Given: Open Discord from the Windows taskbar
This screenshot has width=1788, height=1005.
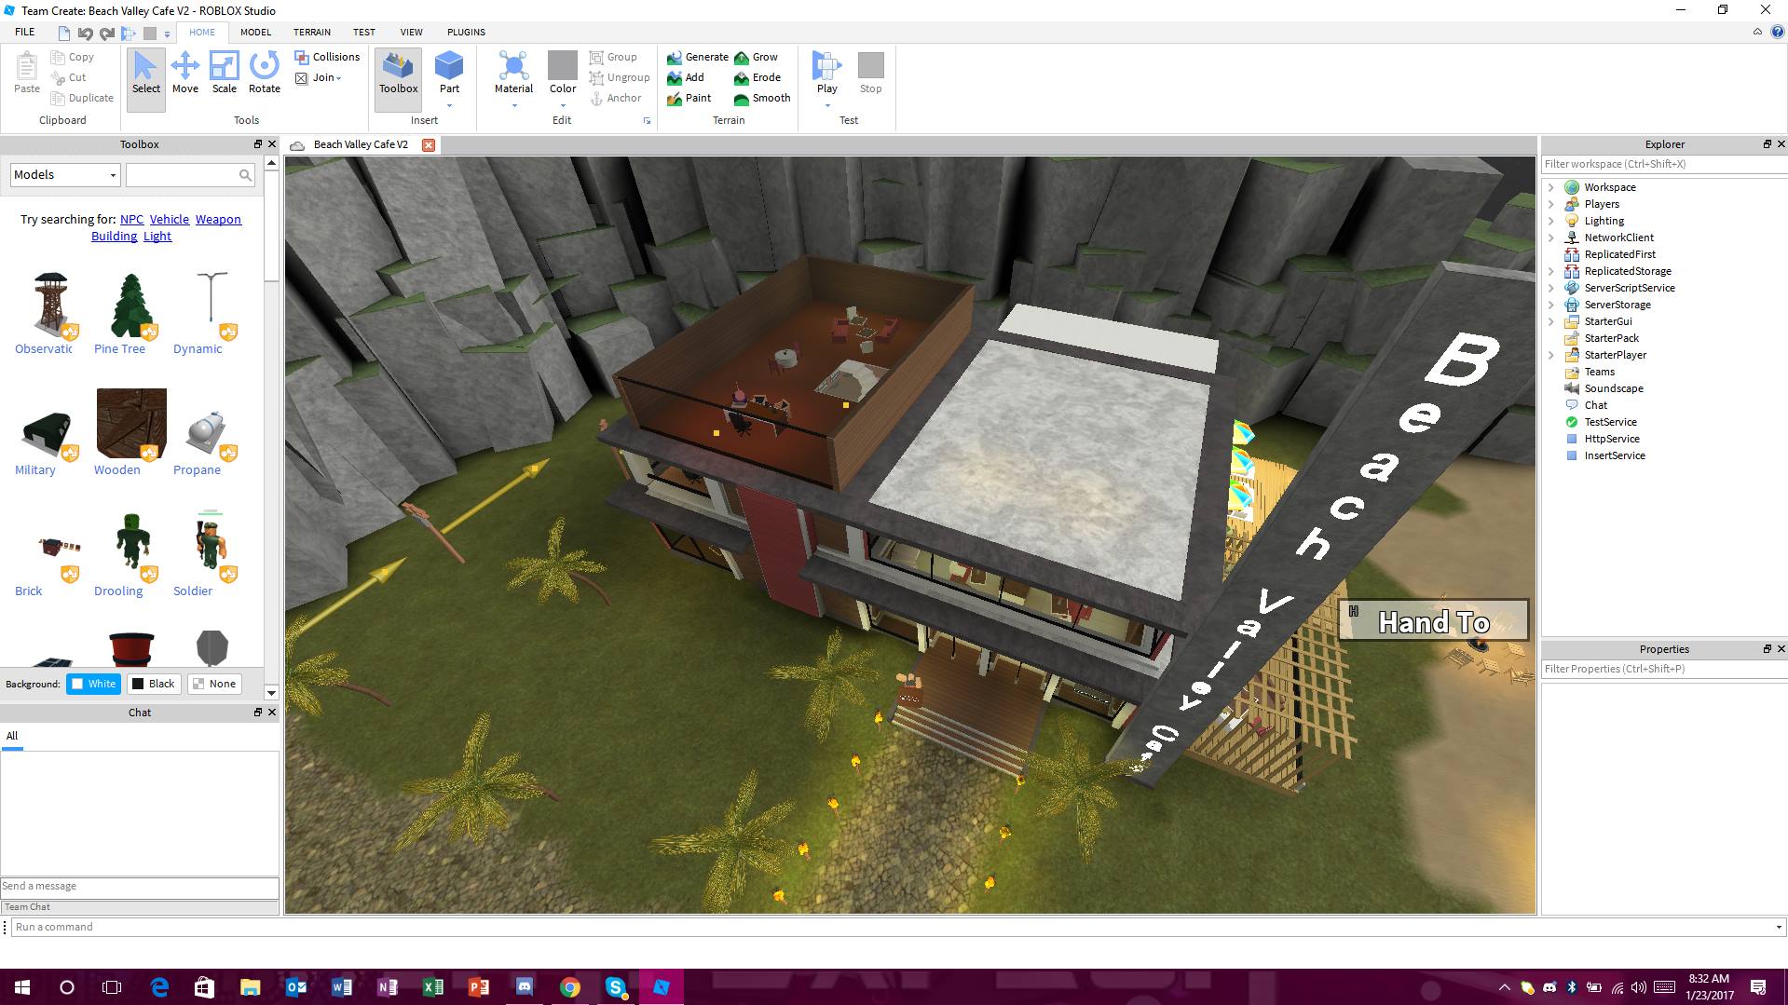Looking at the screenshot, I should pos(524,986).
